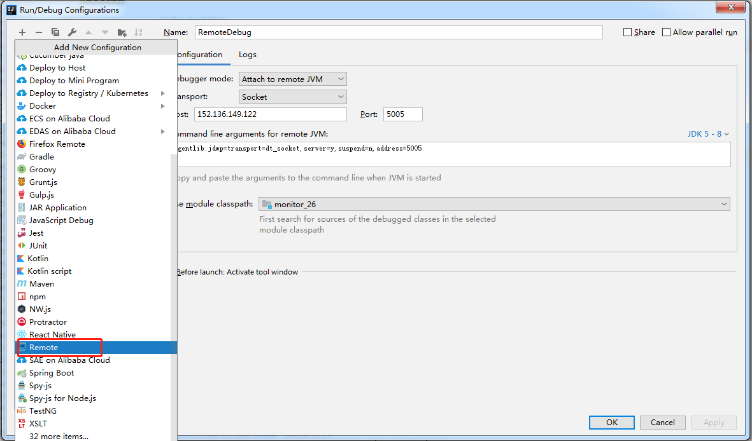Choose Deploy to Mini Program entry
Viewport: 752px width, 441px height.
pyautogui.click(x=94, y=81)
